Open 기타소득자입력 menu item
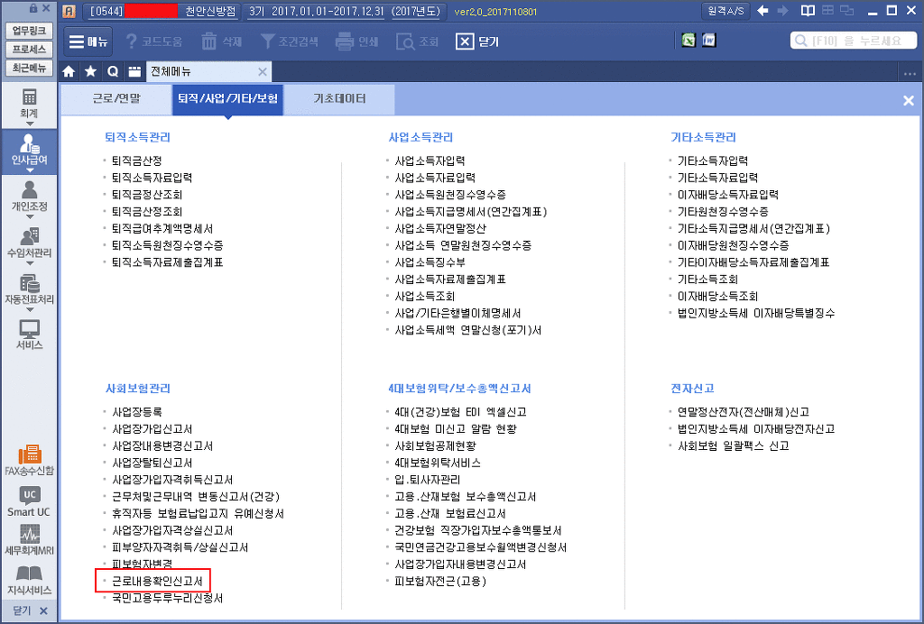 click(x=713, y=161)
